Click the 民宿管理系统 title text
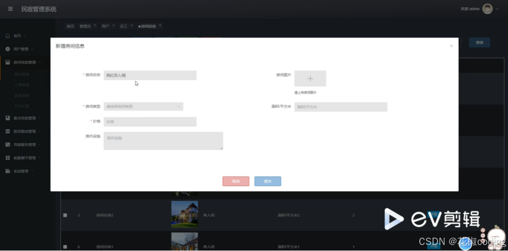The width and height of the screenshot is (508, 251). [39, 9]
